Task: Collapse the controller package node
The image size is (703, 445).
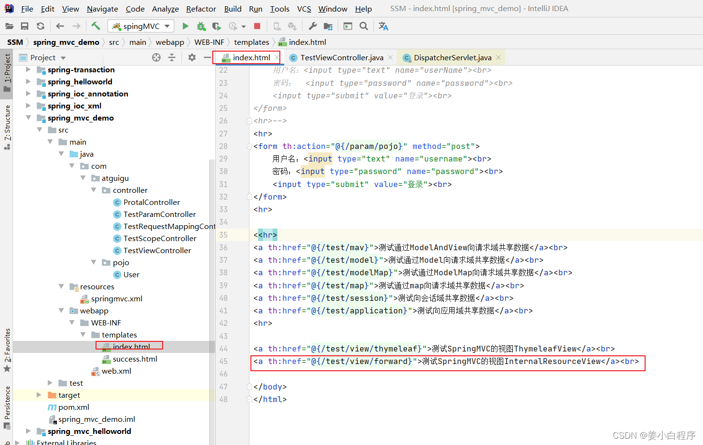Action: [94, 190]
